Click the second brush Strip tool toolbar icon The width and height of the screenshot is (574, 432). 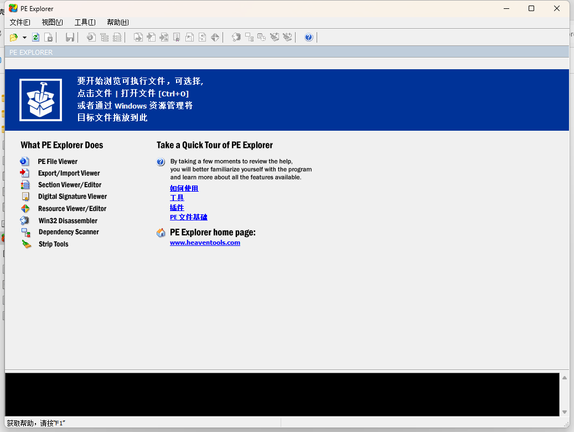[x=287, y=37]
